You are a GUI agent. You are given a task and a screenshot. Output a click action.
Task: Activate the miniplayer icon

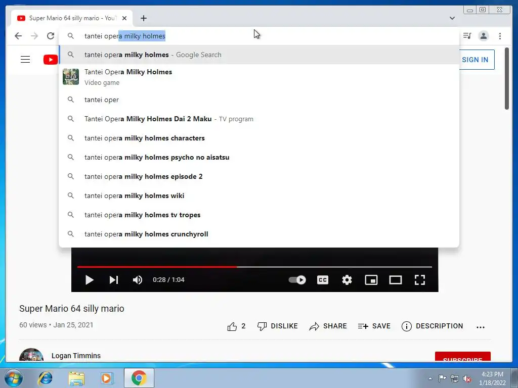tap(371, 280)
